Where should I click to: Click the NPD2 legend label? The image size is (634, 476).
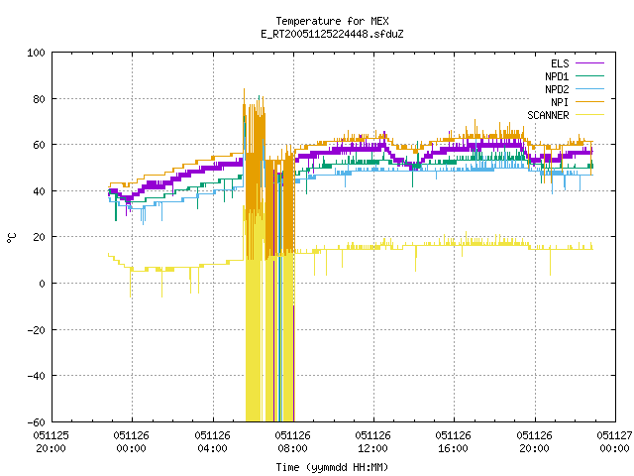click(x=557, y=89)
